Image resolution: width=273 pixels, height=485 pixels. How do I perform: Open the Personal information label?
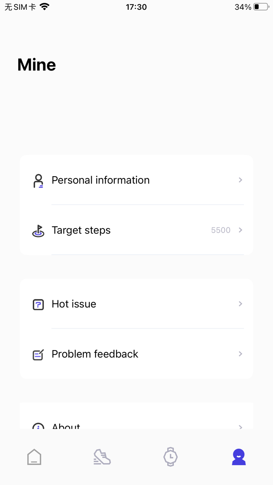[x=101, y=180]
